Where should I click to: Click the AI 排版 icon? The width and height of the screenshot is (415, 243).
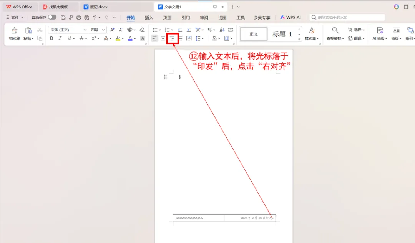(380, 30)
